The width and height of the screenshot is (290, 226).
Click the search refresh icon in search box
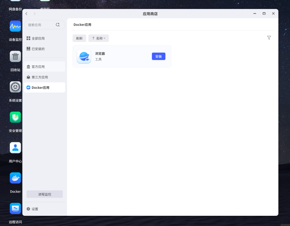click(58, 25)
